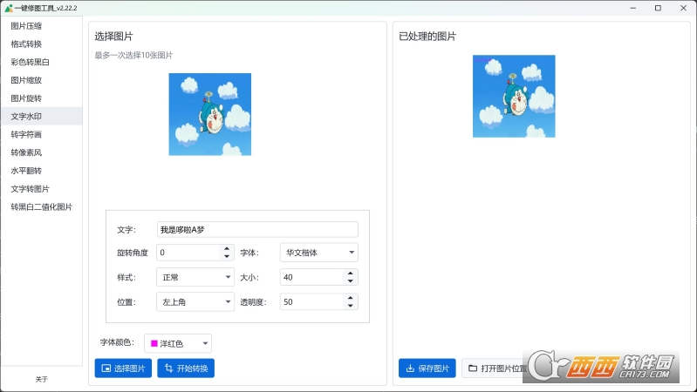Decrease the opacity with down arrow

pos(351,306)
